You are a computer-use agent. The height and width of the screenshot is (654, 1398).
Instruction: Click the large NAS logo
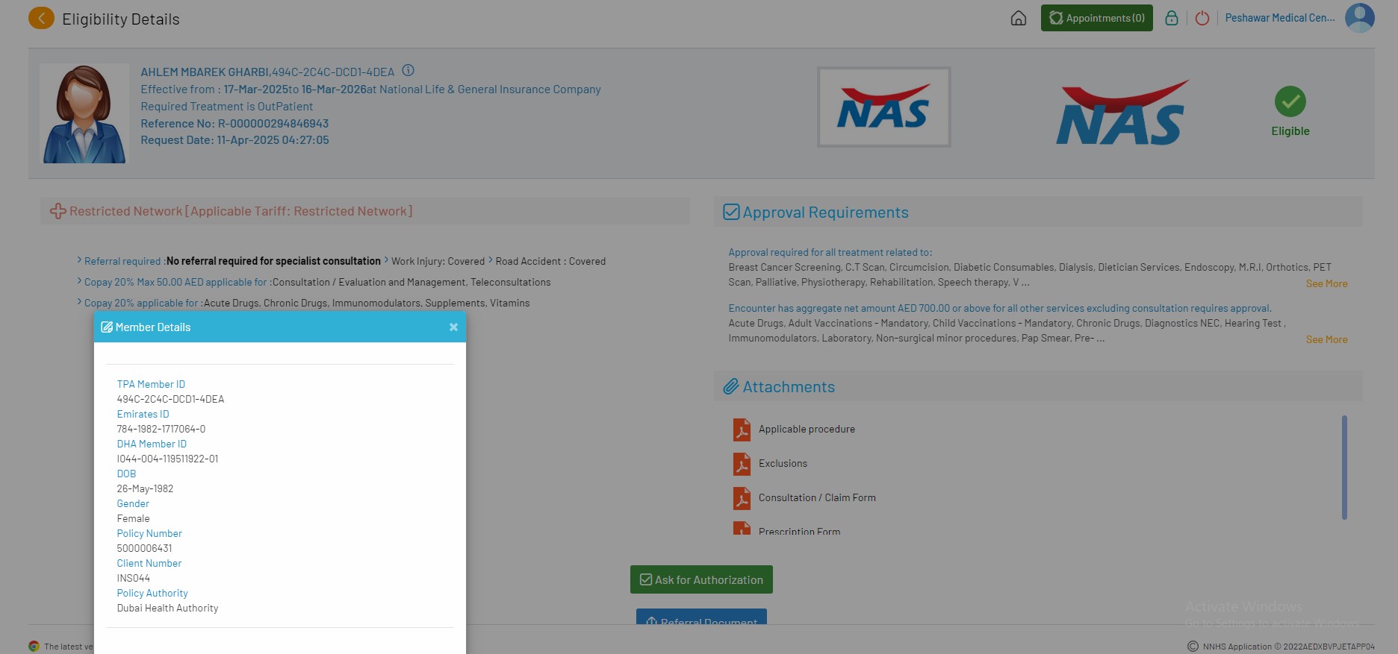coord(1122,113)
